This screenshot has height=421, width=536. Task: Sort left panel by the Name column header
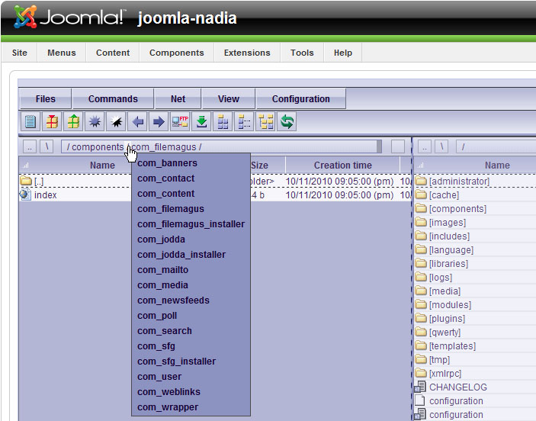pyautogui.click(x=102, y=166)
